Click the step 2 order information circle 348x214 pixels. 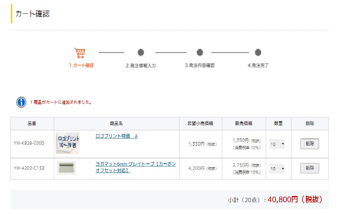(x=141, y=53)
